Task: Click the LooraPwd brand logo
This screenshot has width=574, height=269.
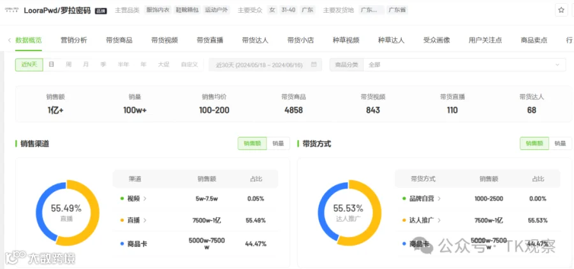Action: [11, 10]
